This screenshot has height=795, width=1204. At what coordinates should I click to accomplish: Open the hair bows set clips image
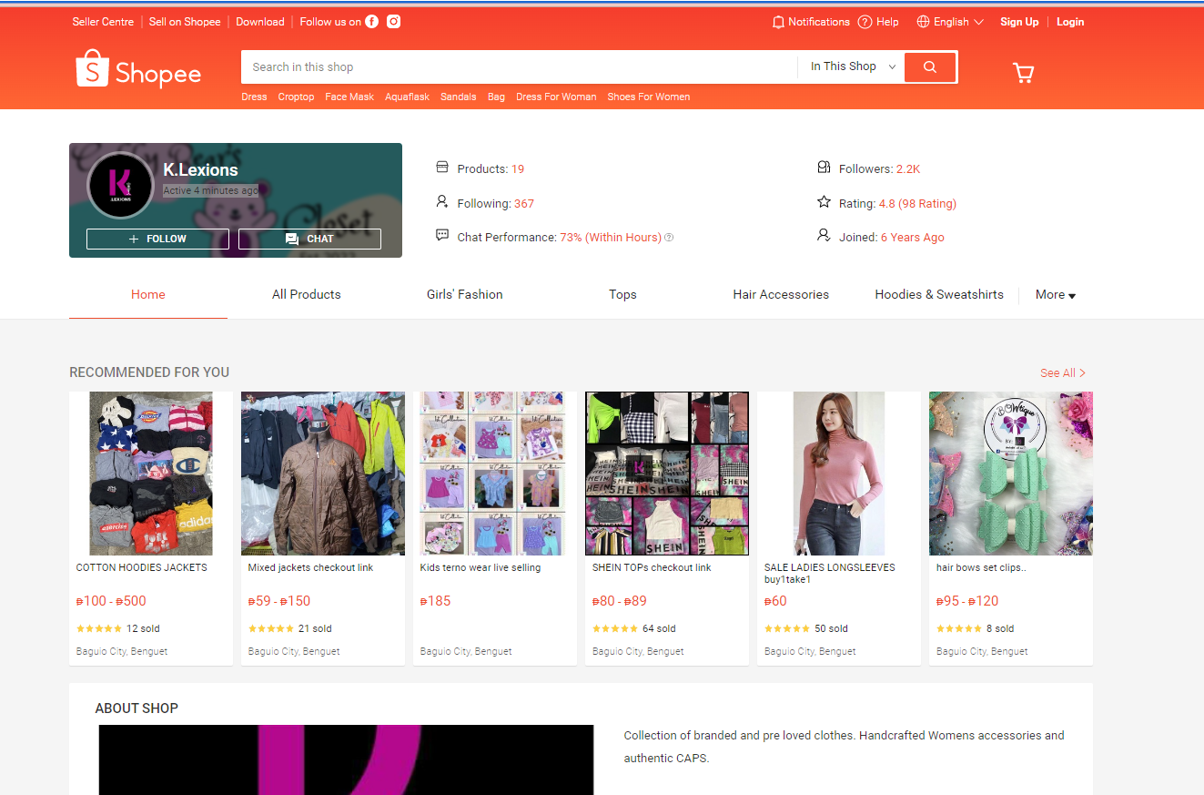1011,474
